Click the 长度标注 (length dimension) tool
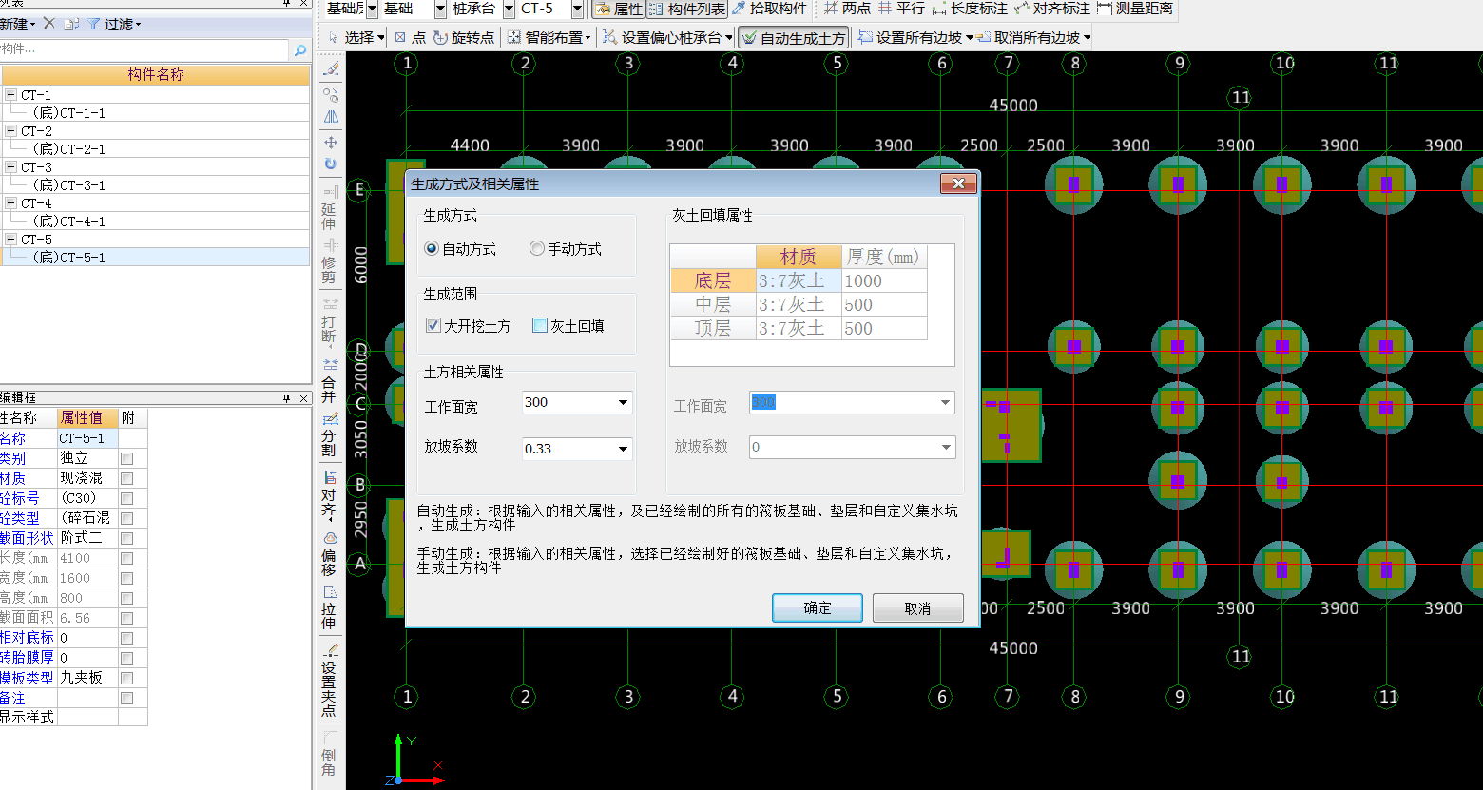The width and height of the screenshot is (1483, 790). tap(970, 9)
